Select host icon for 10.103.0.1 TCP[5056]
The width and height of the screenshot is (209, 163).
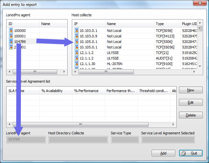coord(76,31)
